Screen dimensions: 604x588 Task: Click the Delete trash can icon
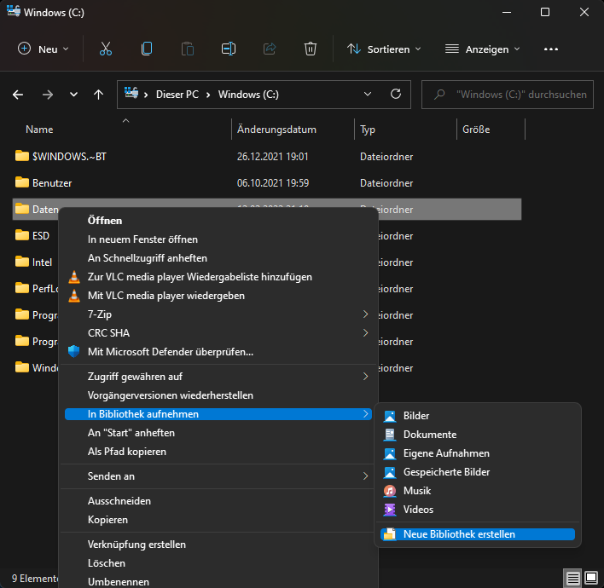pos(311,49)
